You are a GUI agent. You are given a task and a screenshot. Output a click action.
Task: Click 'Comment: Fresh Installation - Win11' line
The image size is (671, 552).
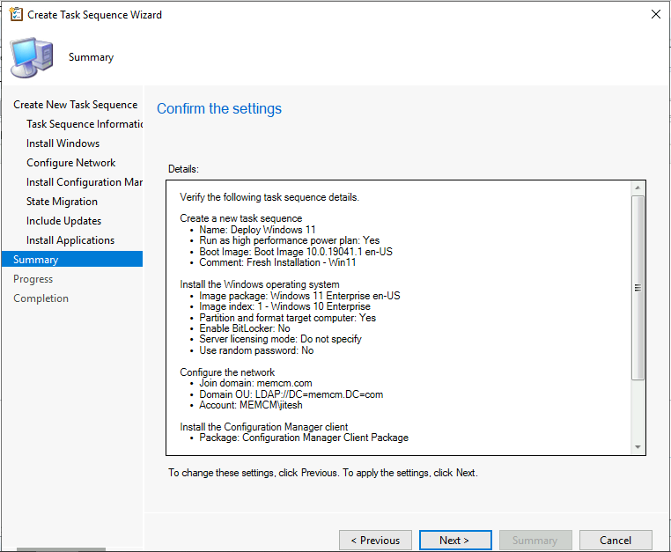click(x=277, y=262)
